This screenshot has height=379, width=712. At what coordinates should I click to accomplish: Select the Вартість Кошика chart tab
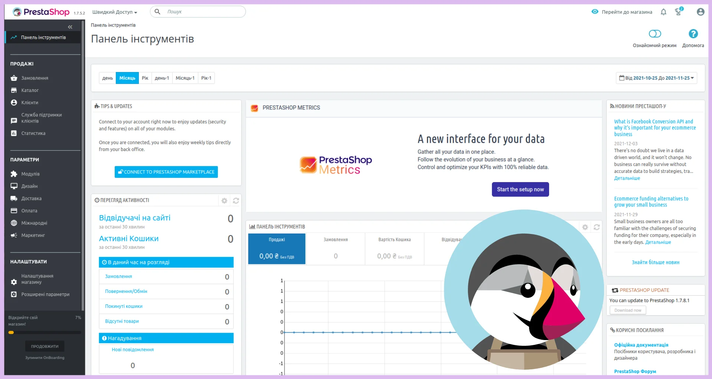coord(395,249)
